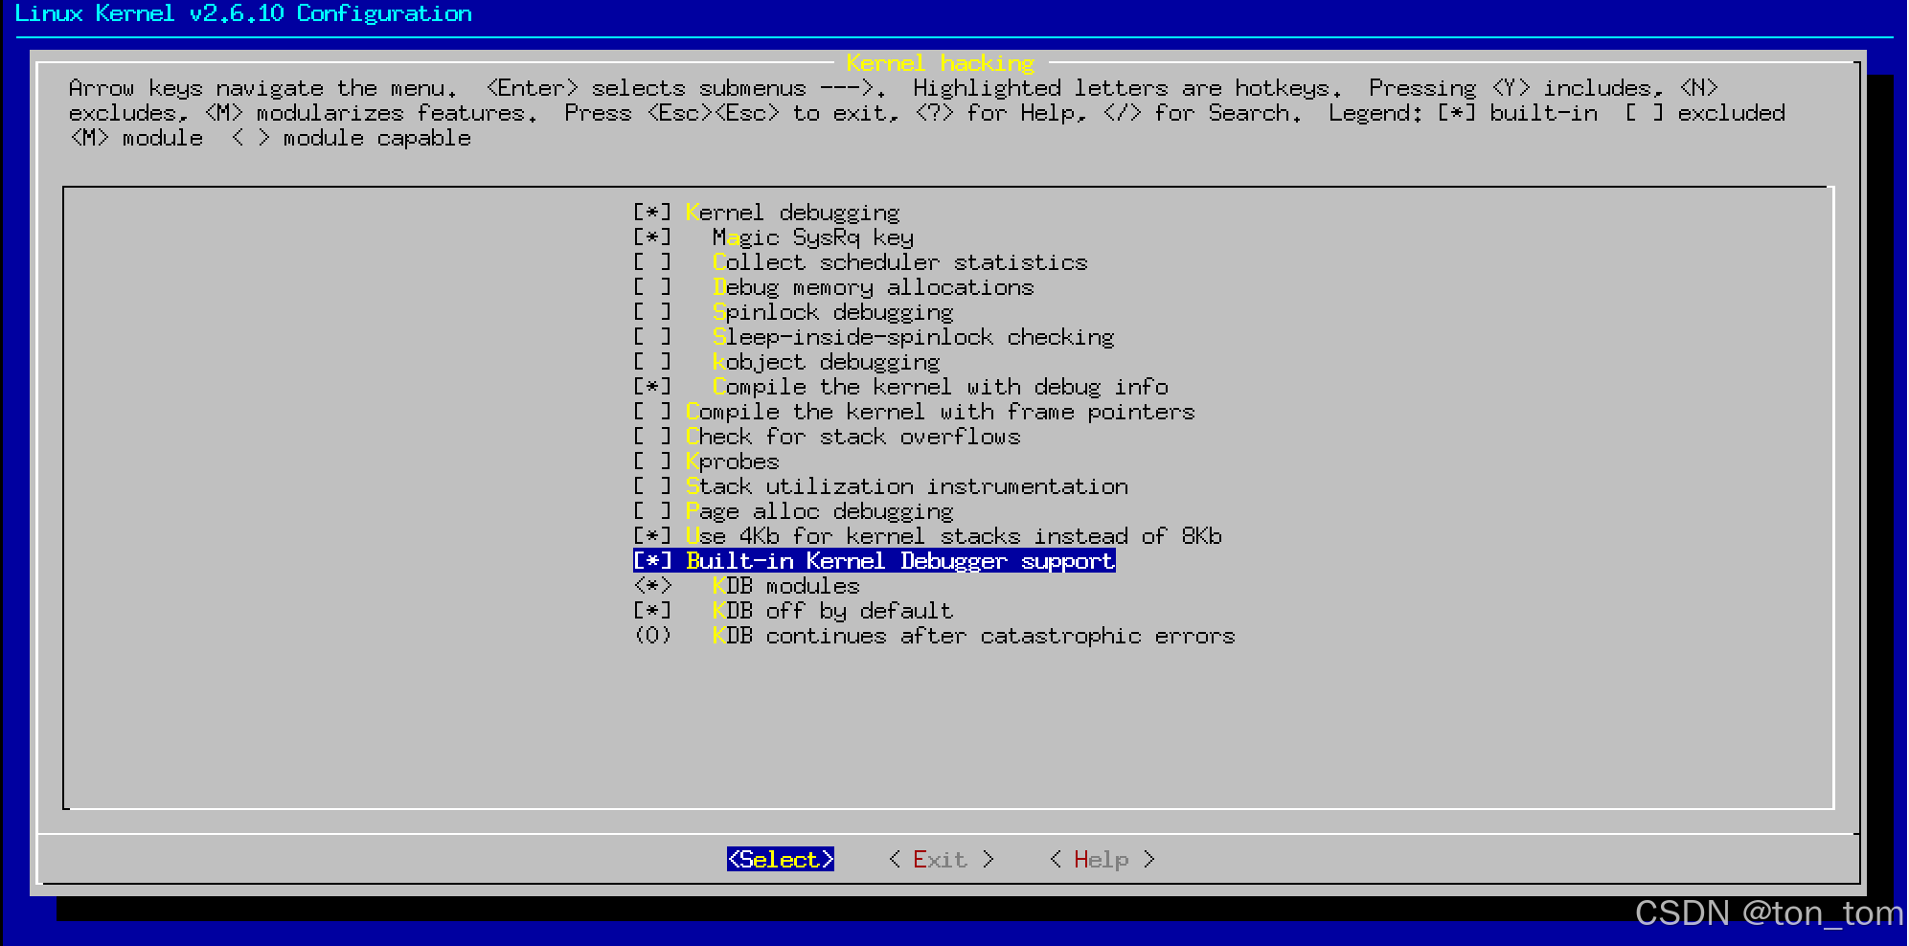The width and height of the screenshot is (1909, 946).
Task: Enable Spinlock debugging checkbox
Action: [x=652, y=311]
